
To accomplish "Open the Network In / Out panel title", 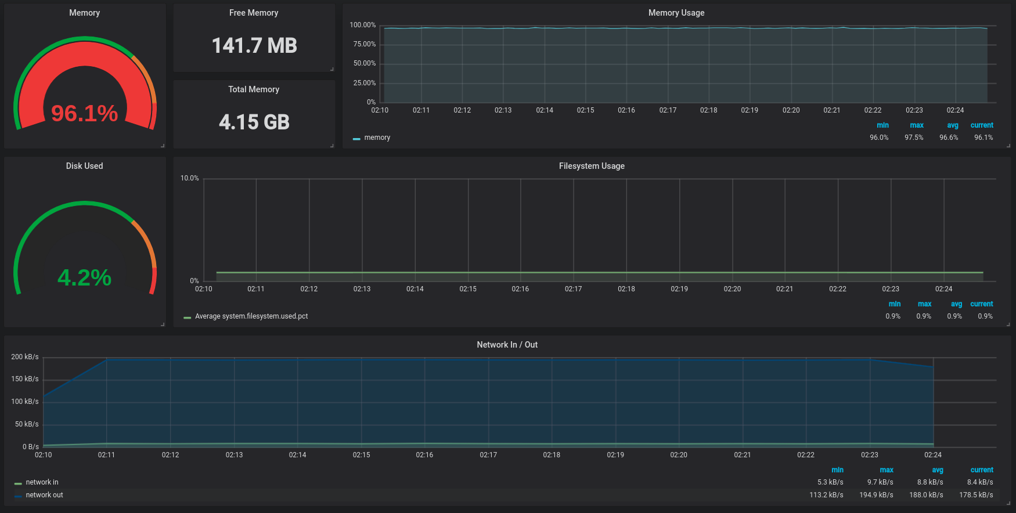I will point(507,345).
